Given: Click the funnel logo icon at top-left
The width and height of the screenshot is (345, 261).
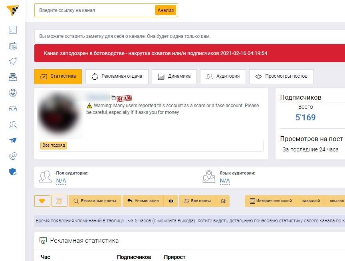Looking at the screenshot, I should [x=12, y=10].
